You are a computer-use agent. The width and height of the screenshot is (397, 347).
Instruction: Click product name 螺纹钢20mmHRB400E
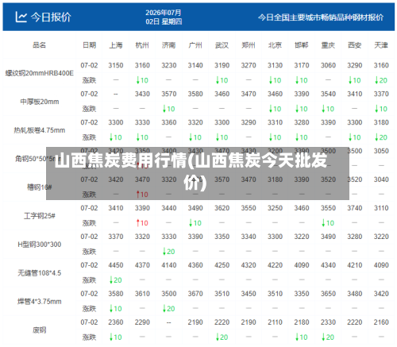click(x=40, y=73)
